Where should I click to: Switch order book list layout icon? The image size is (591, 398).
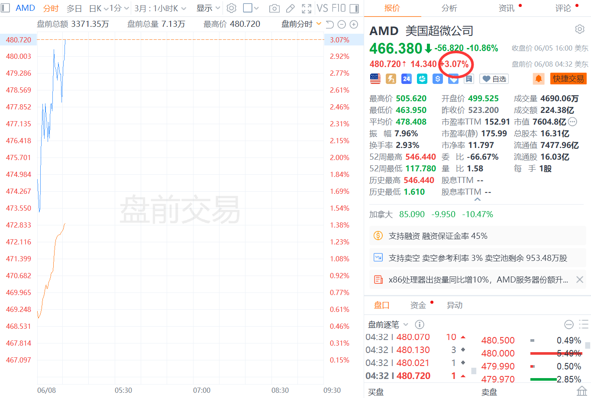pyautogui.click(x=584, y=324)
